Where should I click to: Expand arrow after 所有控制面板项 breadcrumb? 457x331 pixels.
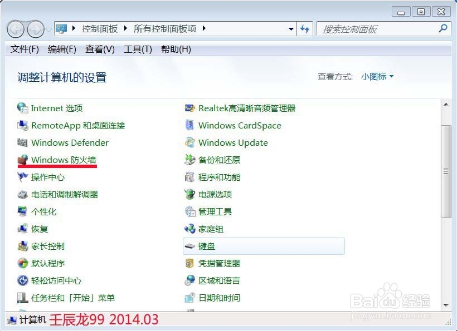[204, 28]
